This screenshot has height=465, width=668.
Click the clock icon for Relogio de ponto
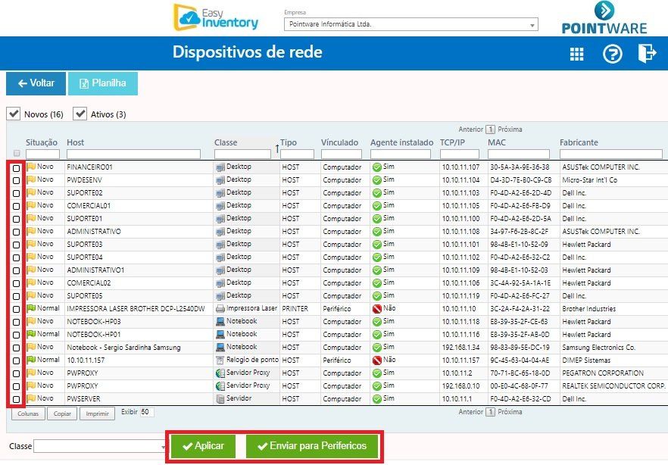coord(220,360)
